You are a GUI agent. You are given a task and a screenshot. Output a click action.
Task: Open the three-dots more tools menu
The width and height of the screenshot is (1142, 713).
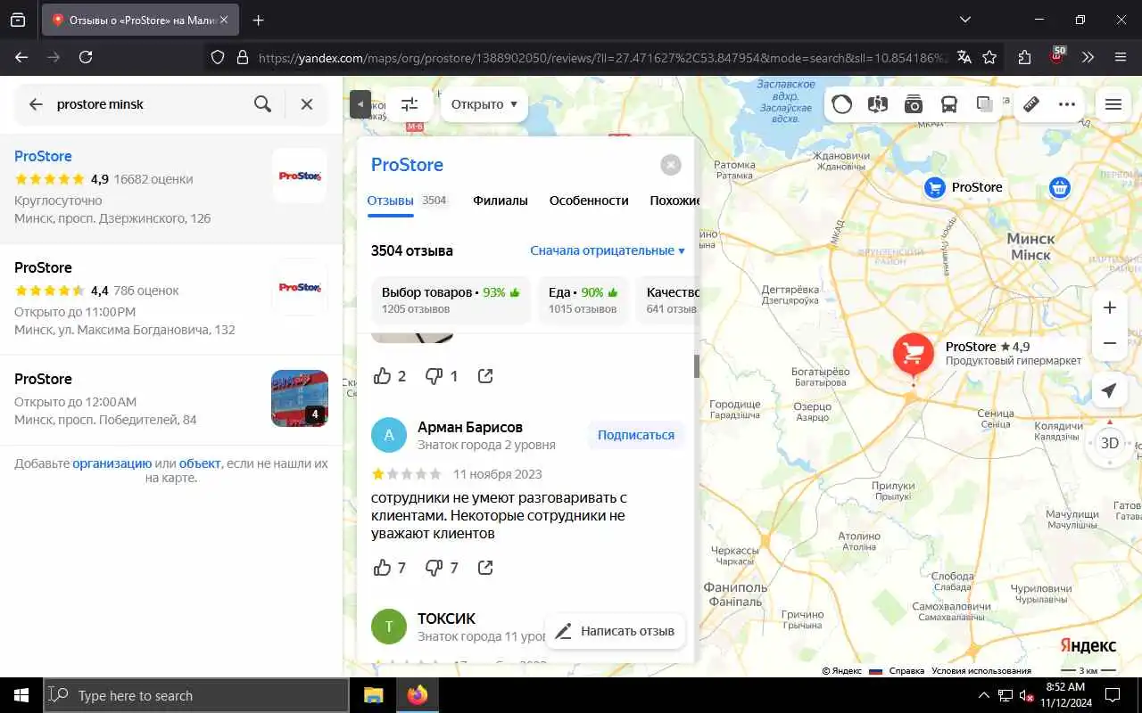tap(1067, 104)
